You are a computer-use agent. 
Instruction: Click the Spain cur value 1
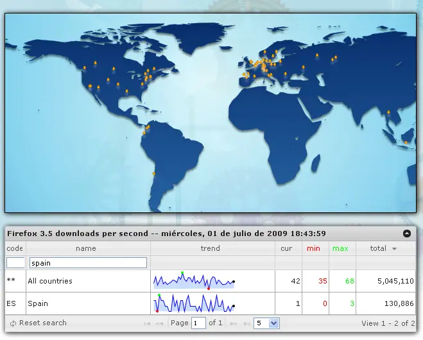pos(298,303)
